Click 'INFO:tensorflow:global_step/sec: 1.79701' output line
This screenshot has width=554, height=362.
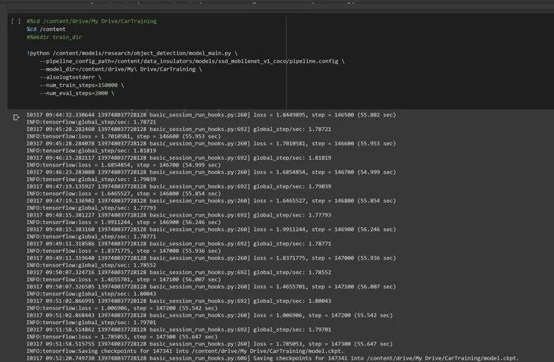(x=91, y=322)
